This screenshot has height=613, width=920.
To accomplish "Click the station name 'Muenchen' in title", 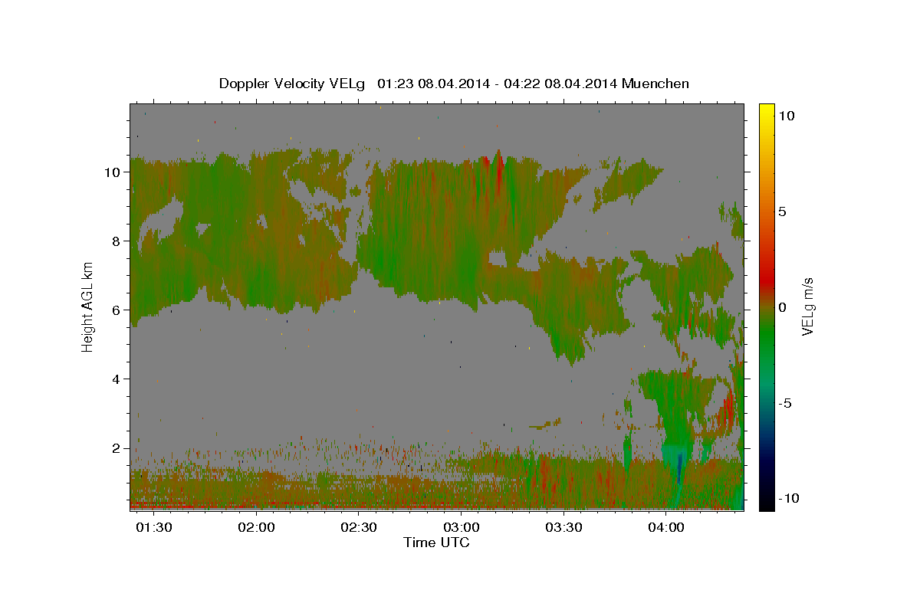I will [x=656, y=84].
